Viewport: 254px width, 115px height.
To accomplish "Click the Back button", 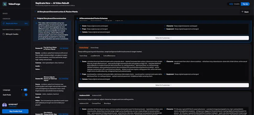I will point(245,12).
